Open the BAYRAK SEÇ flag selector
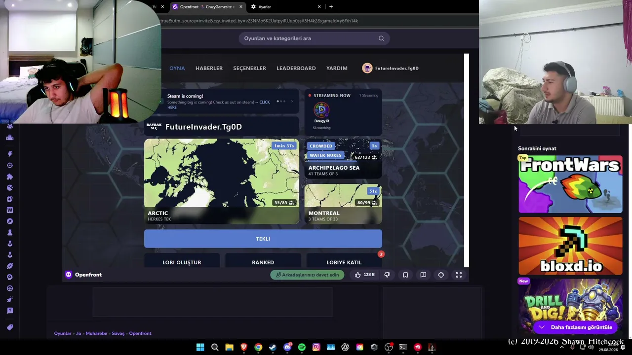 coord(154,127)
